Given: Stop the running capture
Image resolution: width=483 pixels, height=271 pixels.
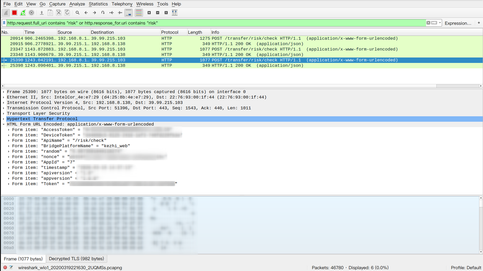Looking at the screenshot, I should (14, 13).
